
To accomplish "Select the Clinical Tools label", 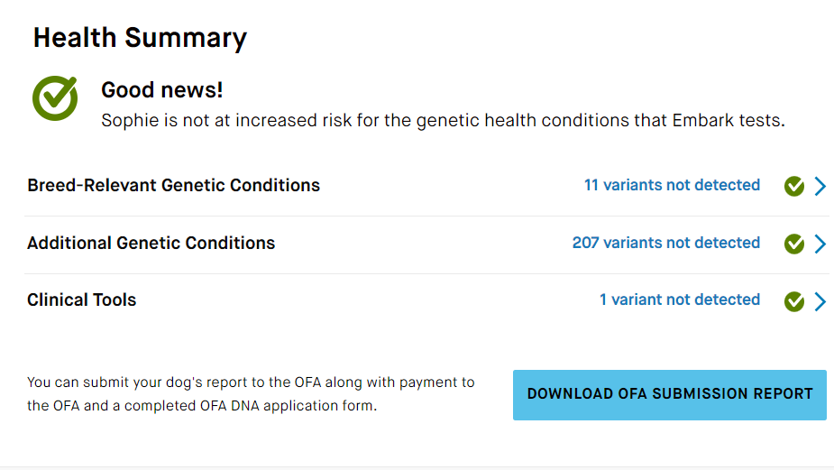I will point(81,300).
